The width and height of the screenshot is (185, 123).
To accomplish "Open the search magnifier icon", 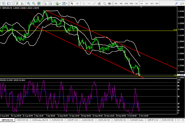I will pyautogui.click(x=177, y=4).
